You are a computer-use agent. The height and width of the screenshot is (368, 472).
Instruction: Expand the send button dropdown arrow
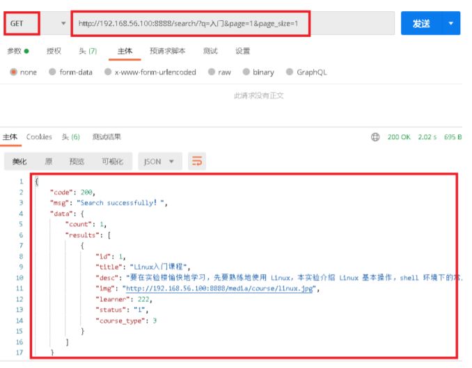pos(451,23)
